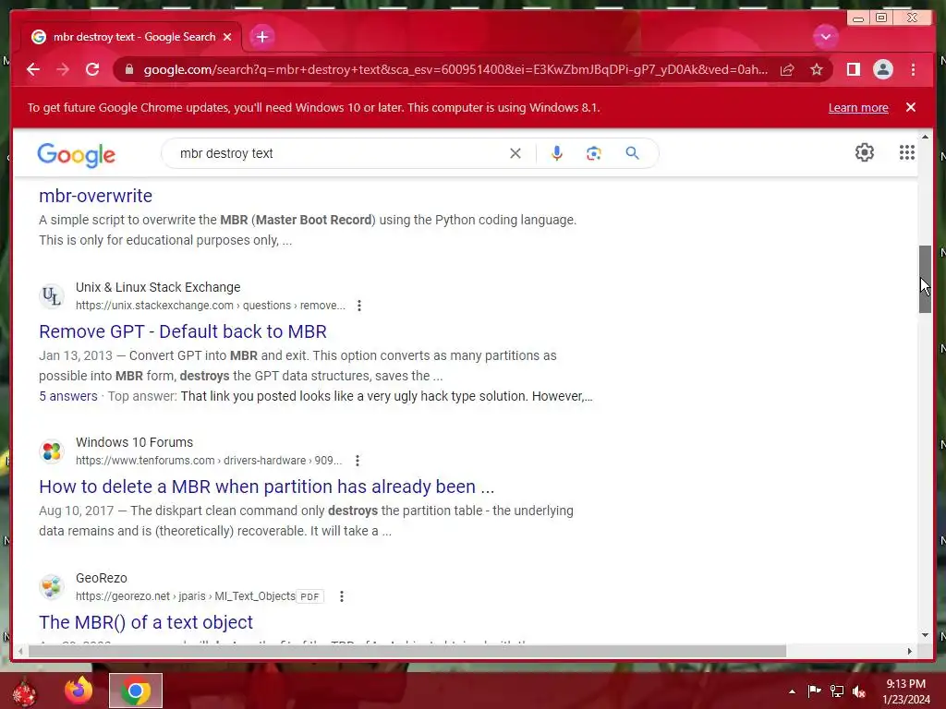Screen dimensions: 946x709
Task: Search by image with Google Lens
Action: [594, 153]
